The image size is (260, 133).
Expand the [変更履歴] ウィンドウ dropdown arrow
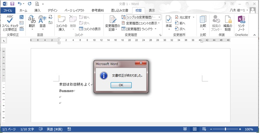[156, 29]
